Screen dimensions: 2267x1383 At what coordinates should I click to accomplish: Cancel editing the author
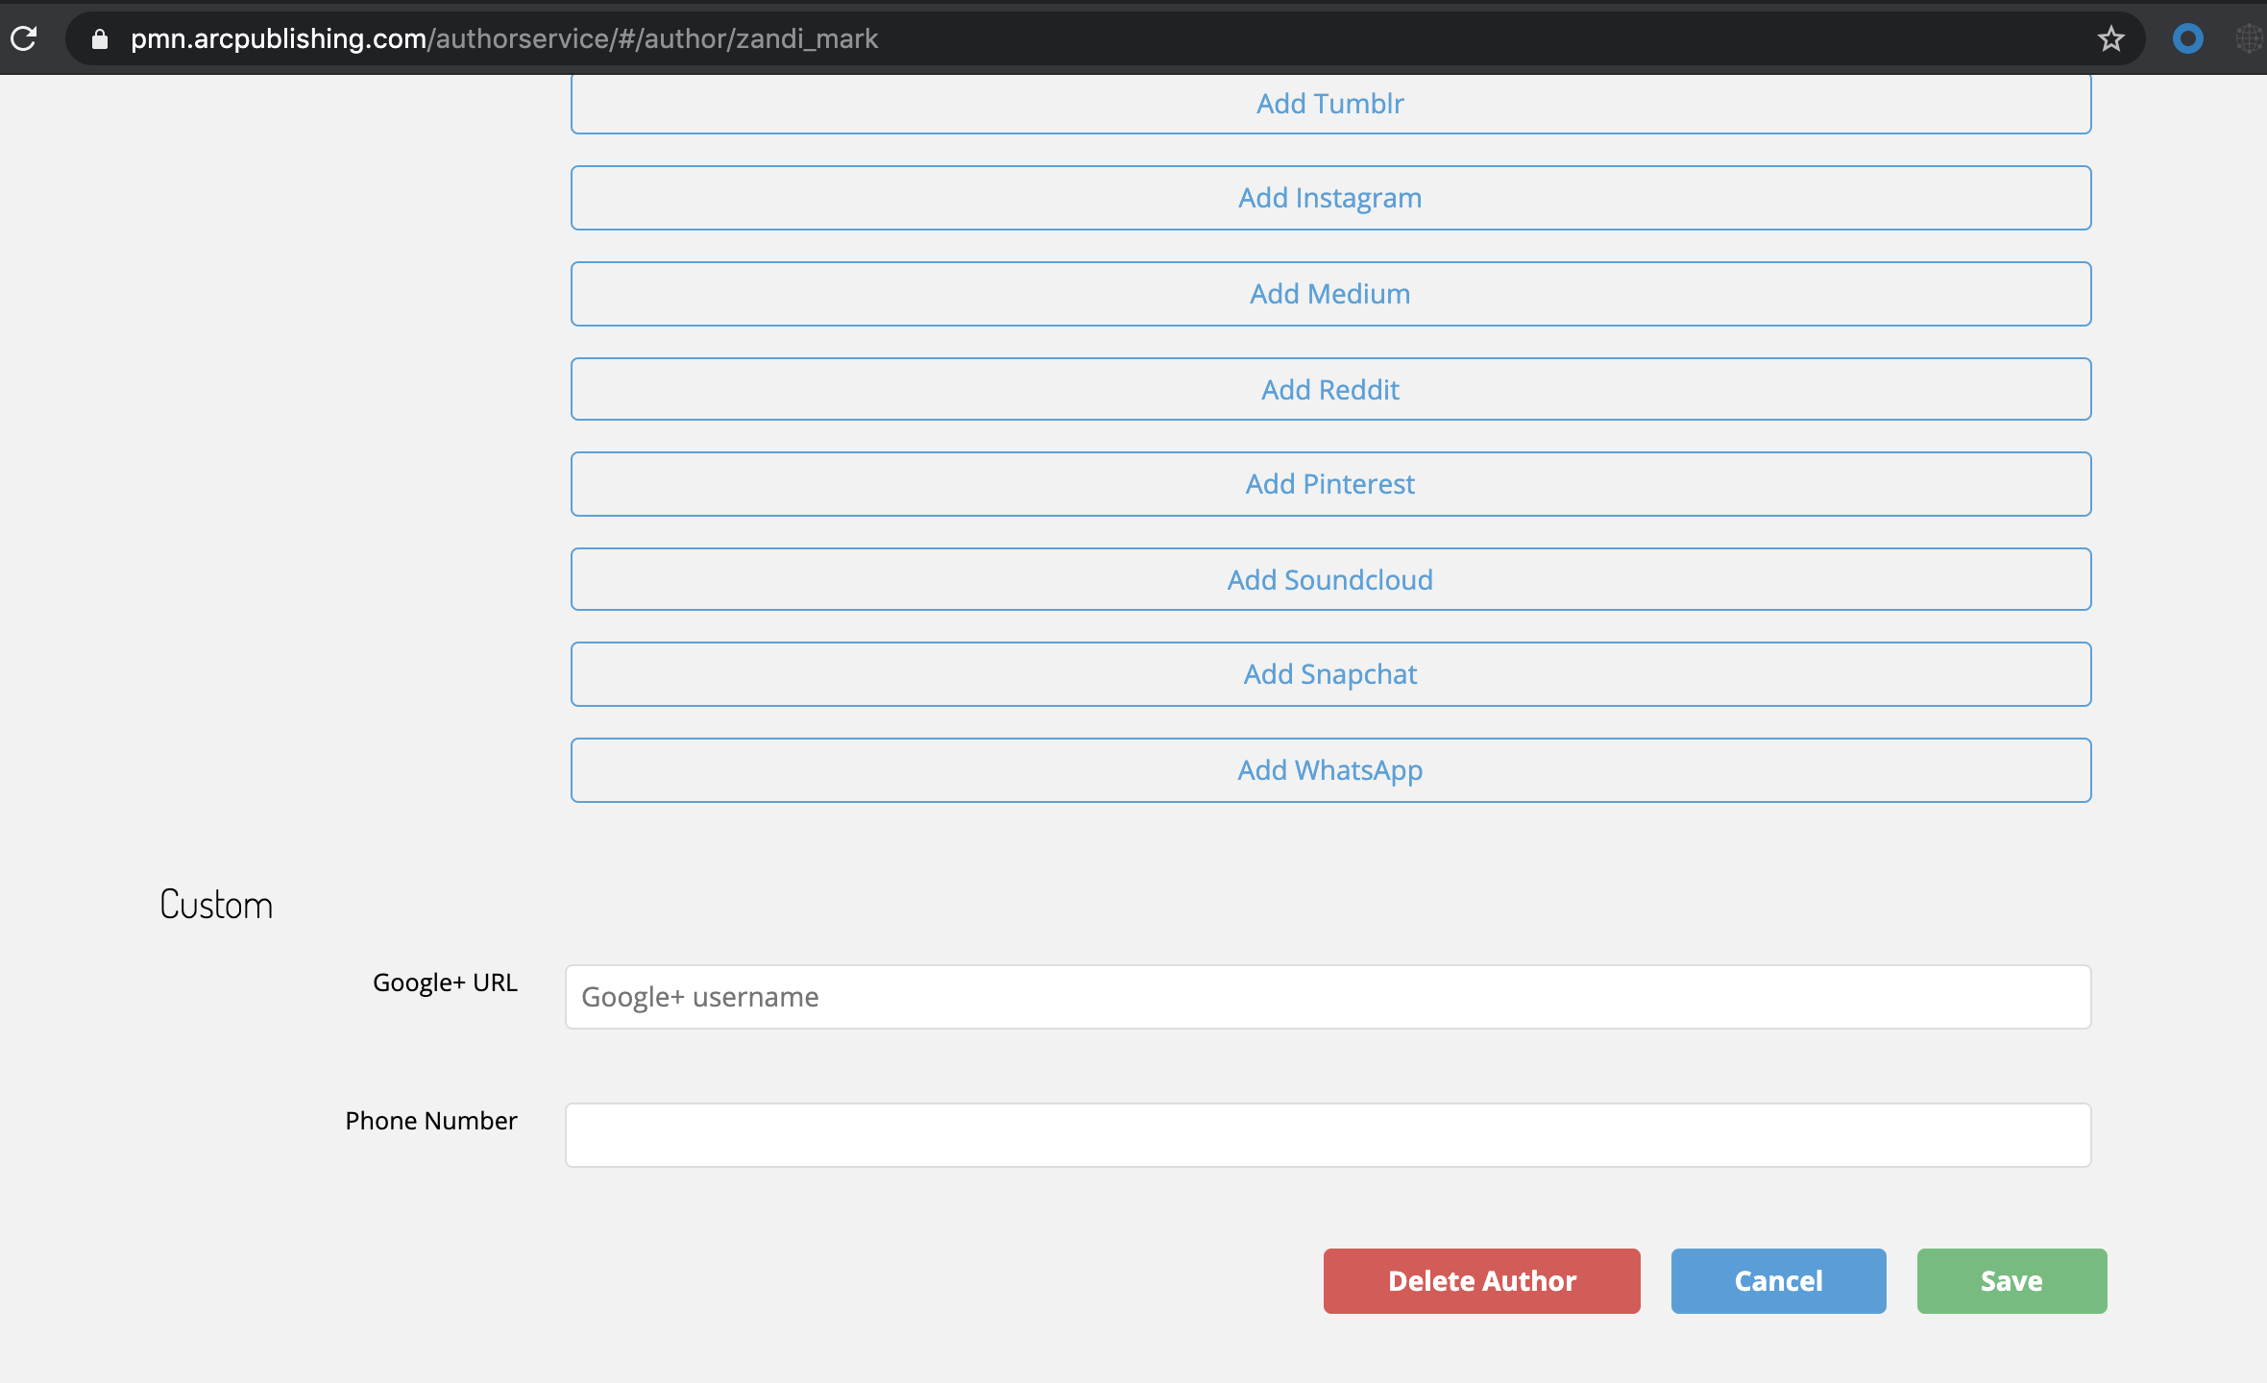1778,1281
